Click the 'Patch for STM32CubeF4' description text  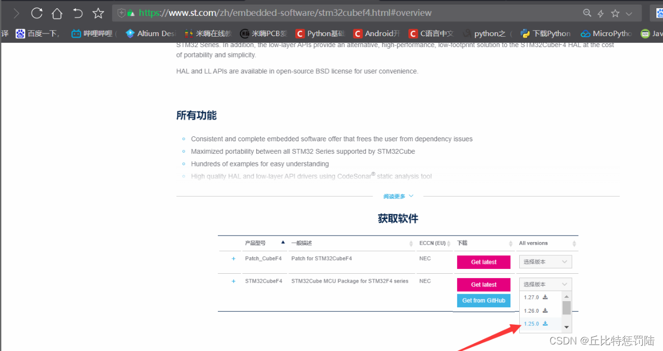322,258
